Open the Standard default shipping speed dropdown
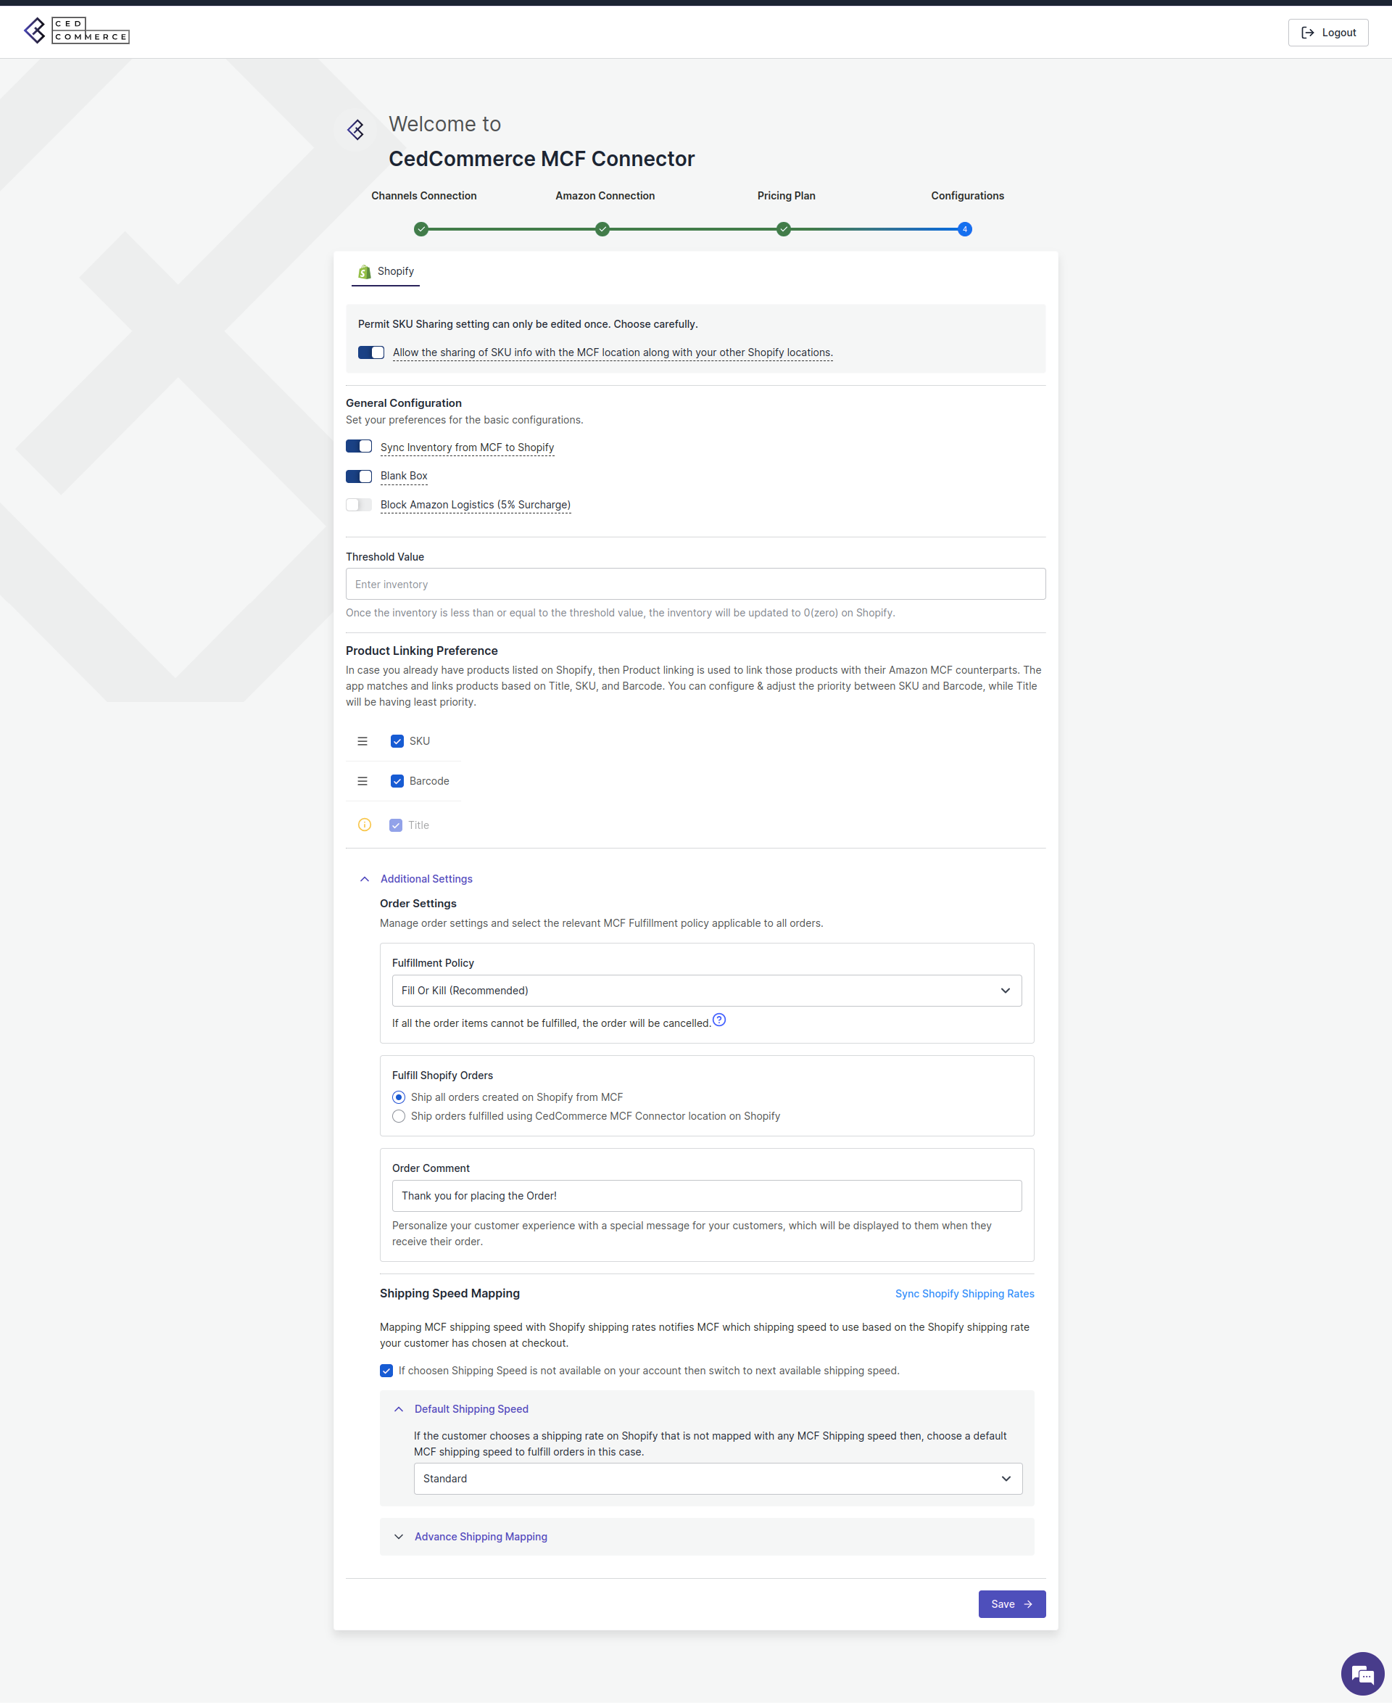 click(x=718, y=1479)
